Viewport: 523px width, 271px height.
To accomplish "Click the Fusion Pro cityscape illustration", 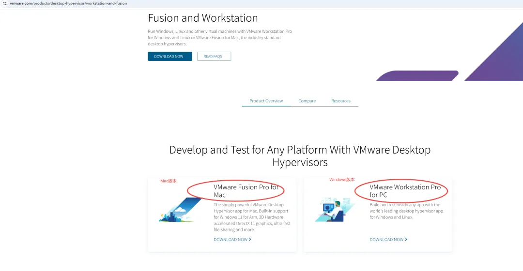I will pyautogui.click(x=181, y=210).
